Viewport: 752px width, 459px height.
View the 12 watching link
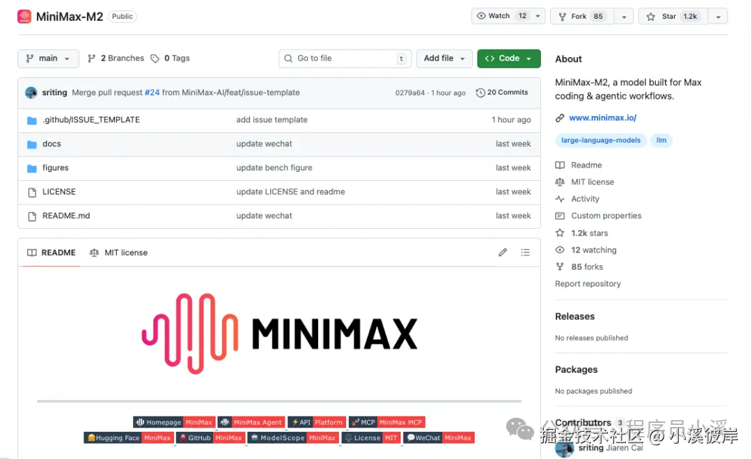tap(586, 250)
